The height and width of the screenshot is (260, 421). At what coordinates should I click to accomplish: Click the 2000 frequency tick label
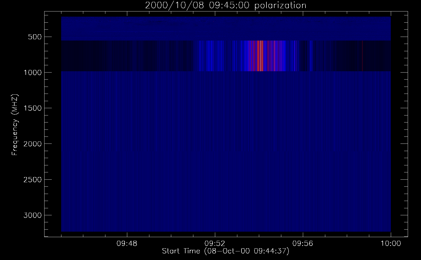click(33, 144)
